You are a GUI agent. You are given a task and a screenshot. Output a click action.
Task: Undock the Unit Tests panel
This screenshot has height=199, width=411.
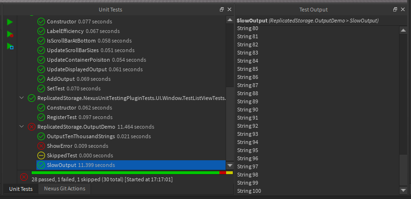point(222,9)
